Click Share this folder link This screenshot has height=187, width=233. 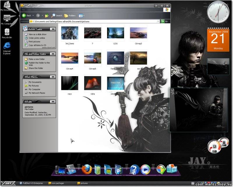tap(36, 68)
